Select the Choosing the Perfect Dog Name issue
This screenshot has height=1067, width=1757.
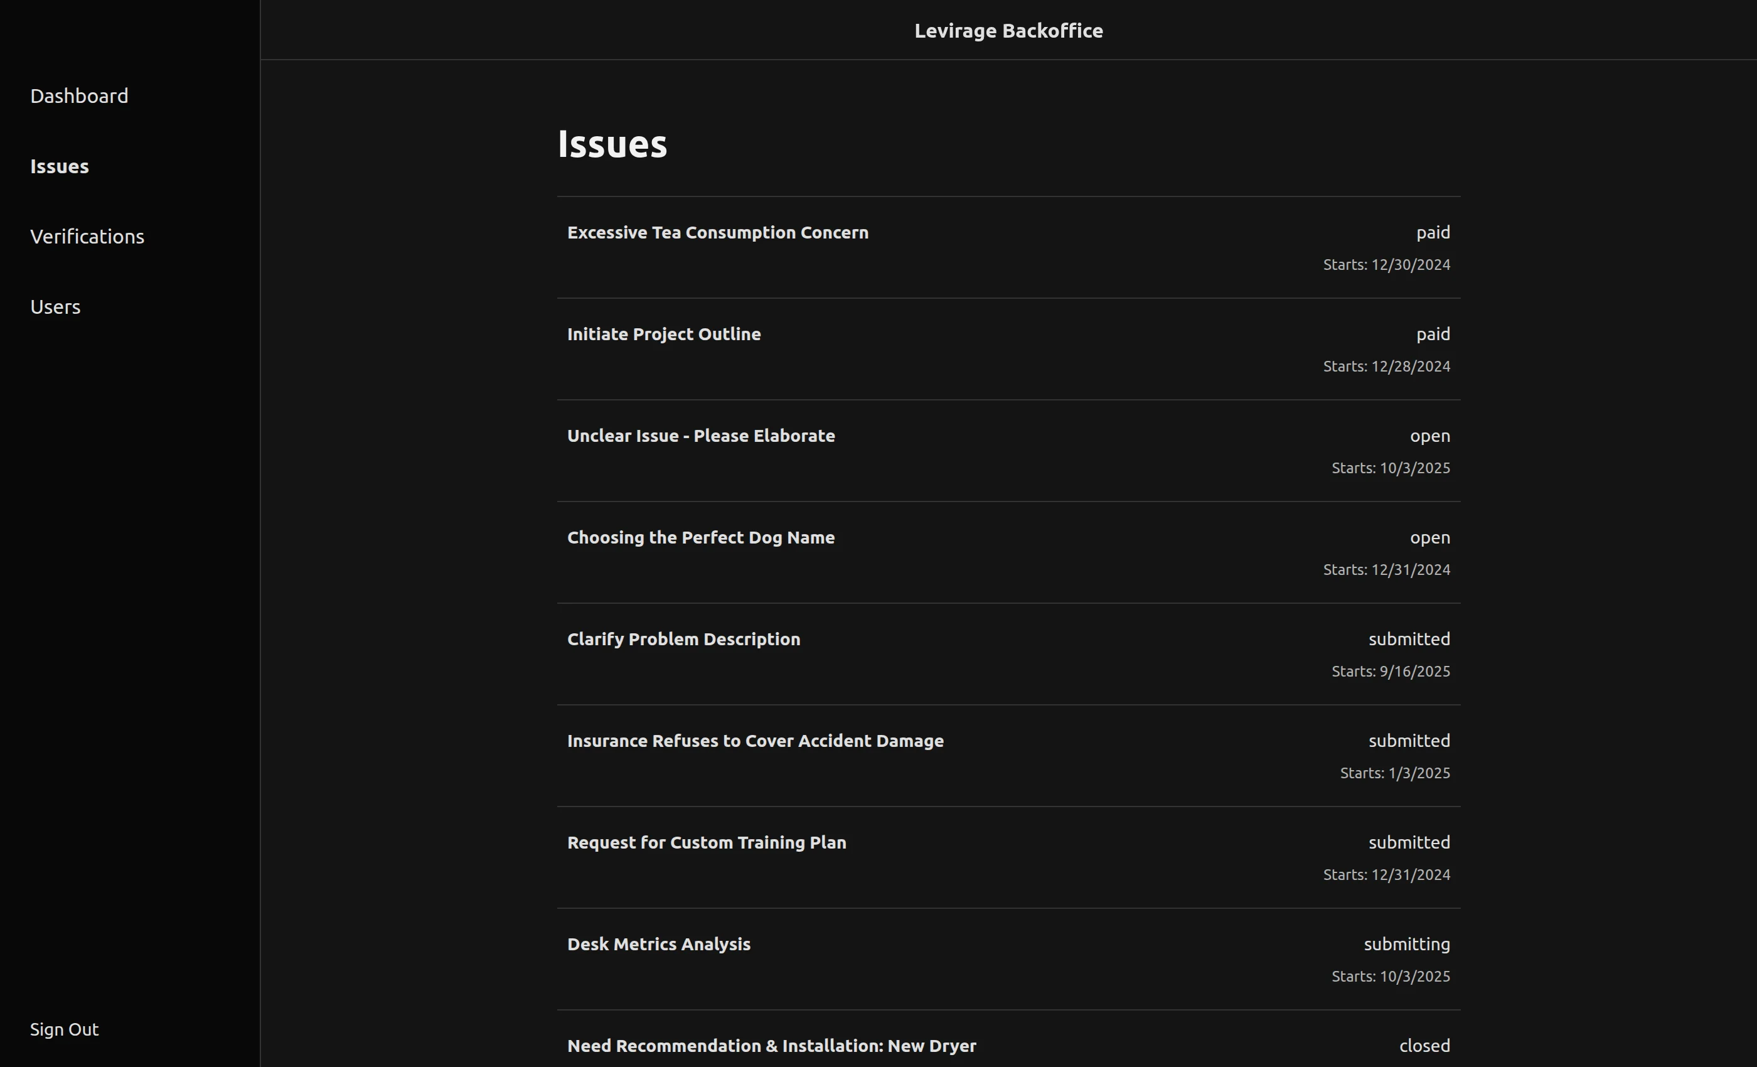700,538
